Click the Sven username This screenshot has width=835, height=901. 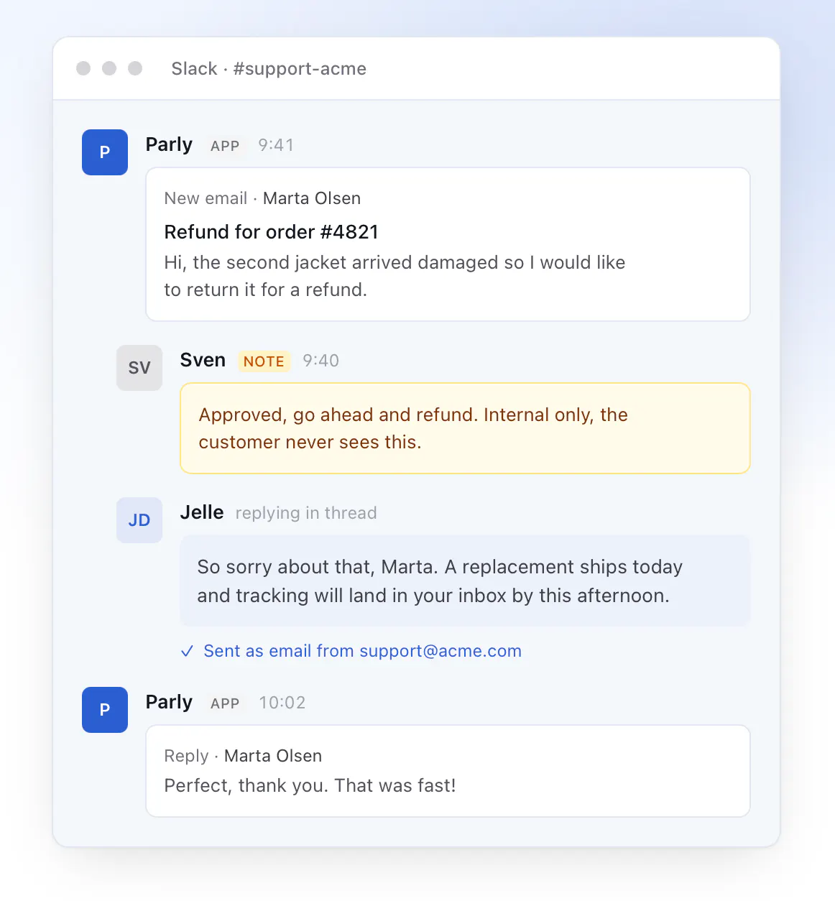click(x=203, y=360)
